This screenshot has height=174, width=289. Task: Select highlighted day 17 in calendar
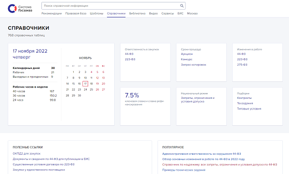click(85, 83)
